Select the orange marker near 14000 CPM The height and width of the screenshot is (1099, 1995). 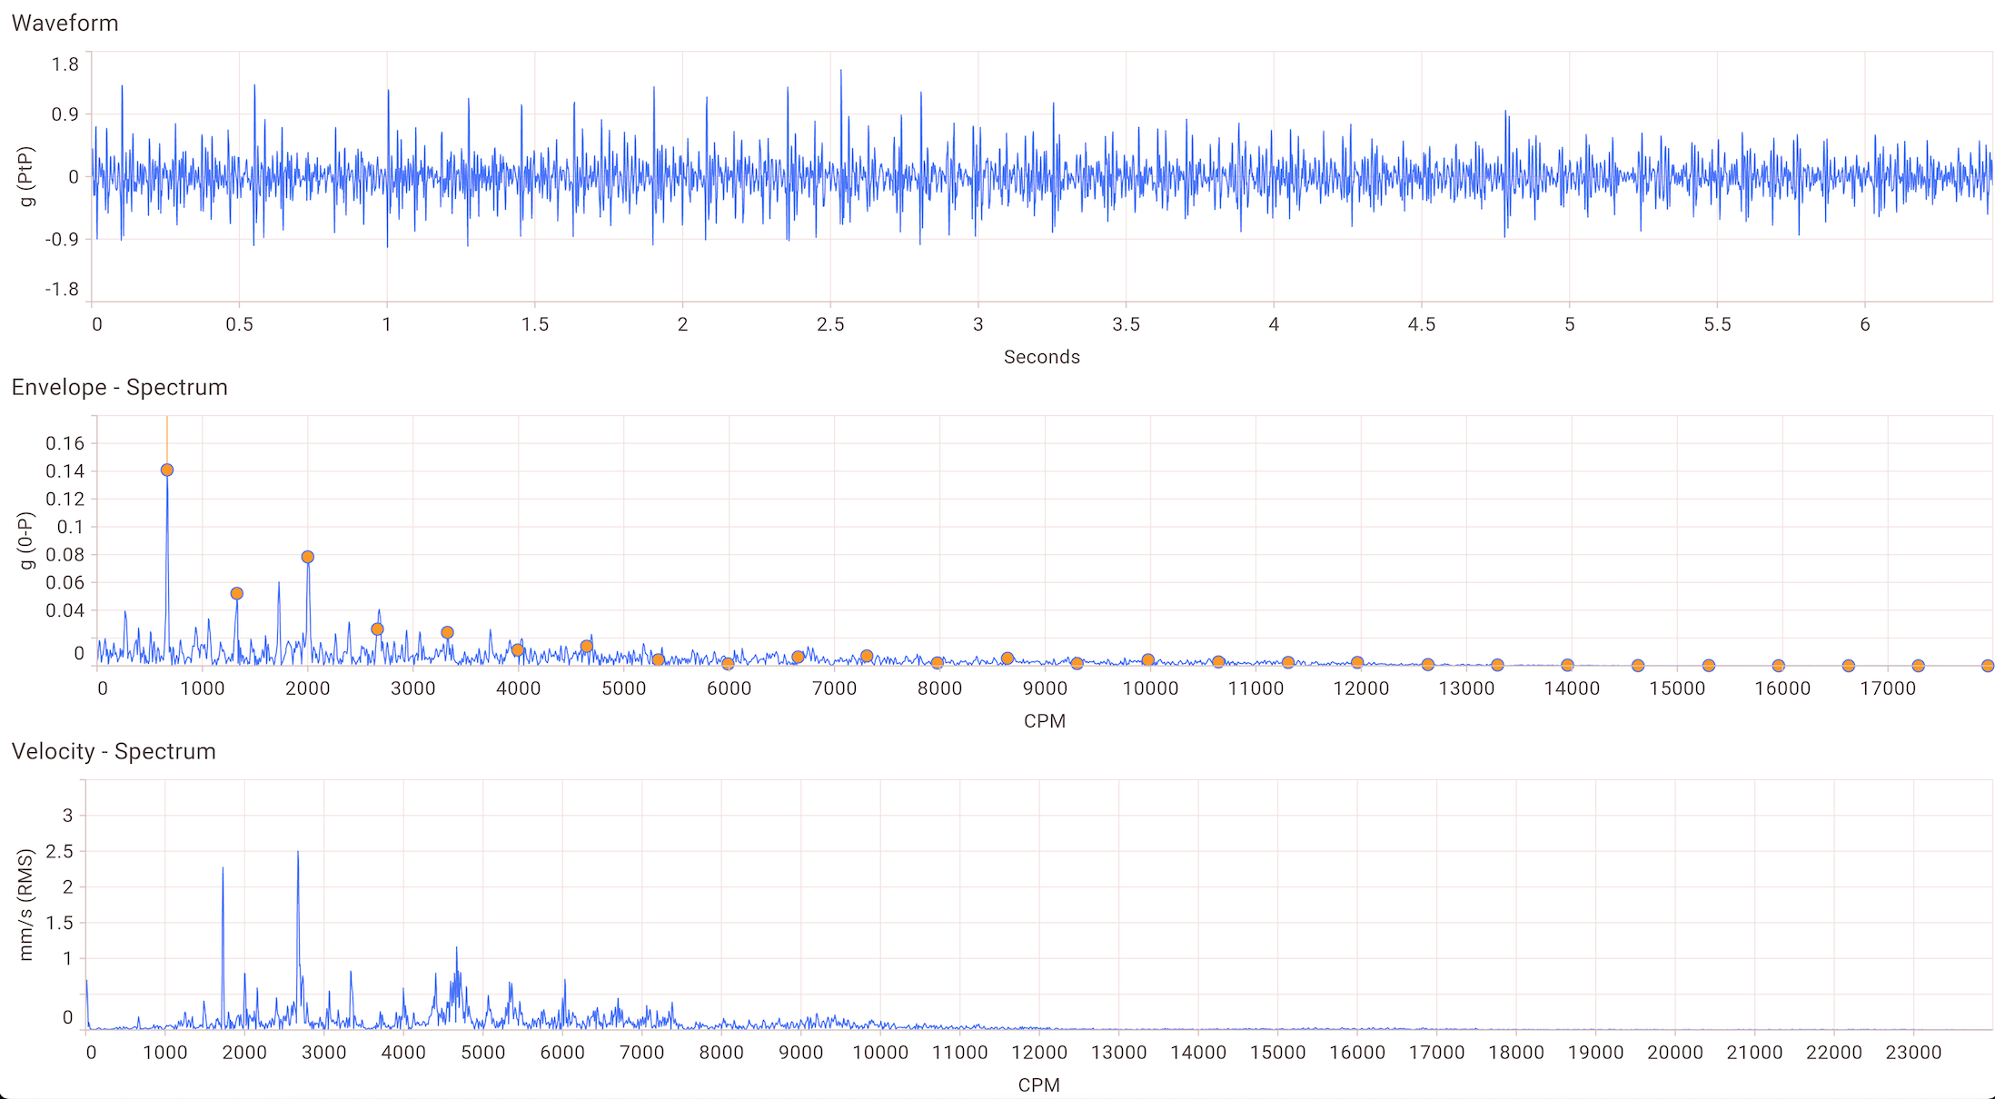pos(1567,665)
